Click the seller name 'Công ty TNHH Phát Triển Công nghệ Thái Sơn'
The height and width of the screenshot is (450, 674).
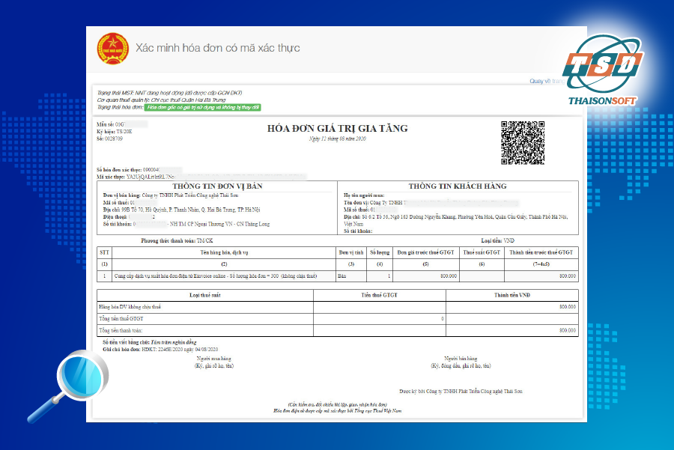[x=190, y=195]
